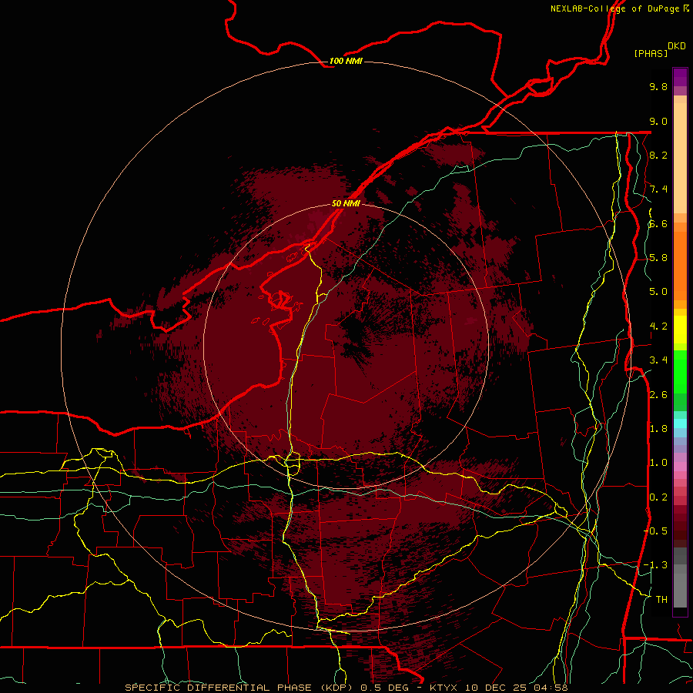Click the 5.0 scale value
Screen dimensions: 693x693
click(658, 292)
